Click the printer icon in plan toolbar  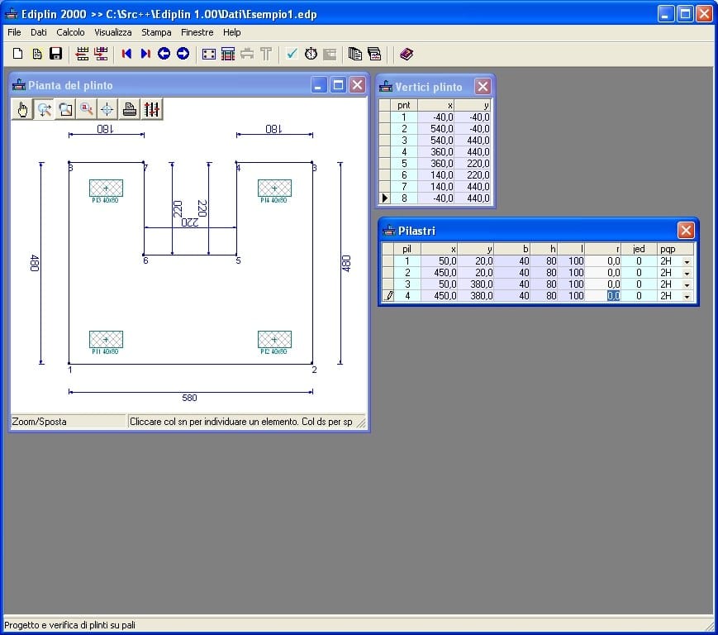coord(130,109)
